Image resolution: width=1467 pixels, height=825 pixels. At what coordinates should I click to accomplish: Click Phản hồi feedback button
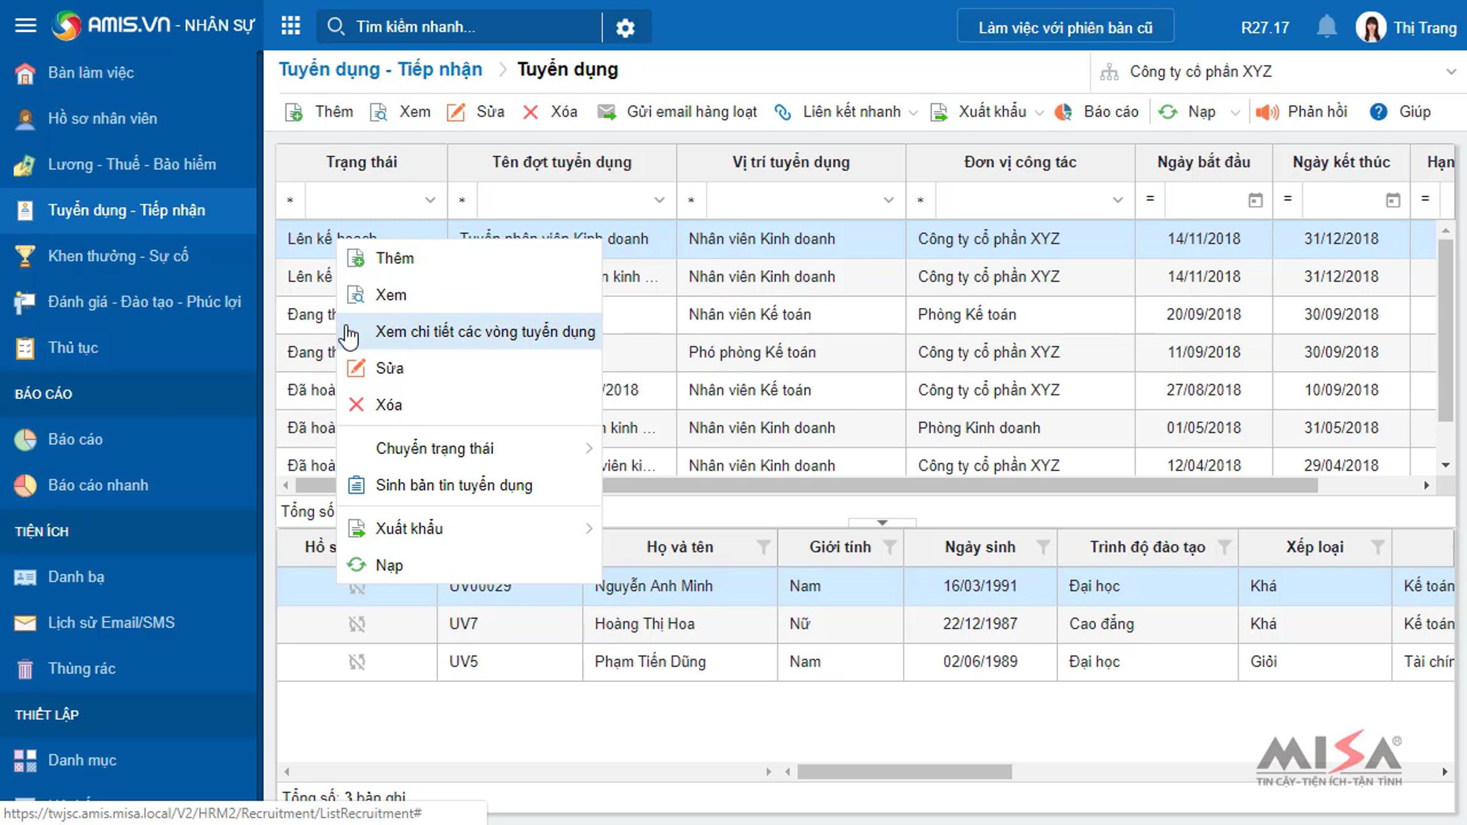click(1301, 112)
